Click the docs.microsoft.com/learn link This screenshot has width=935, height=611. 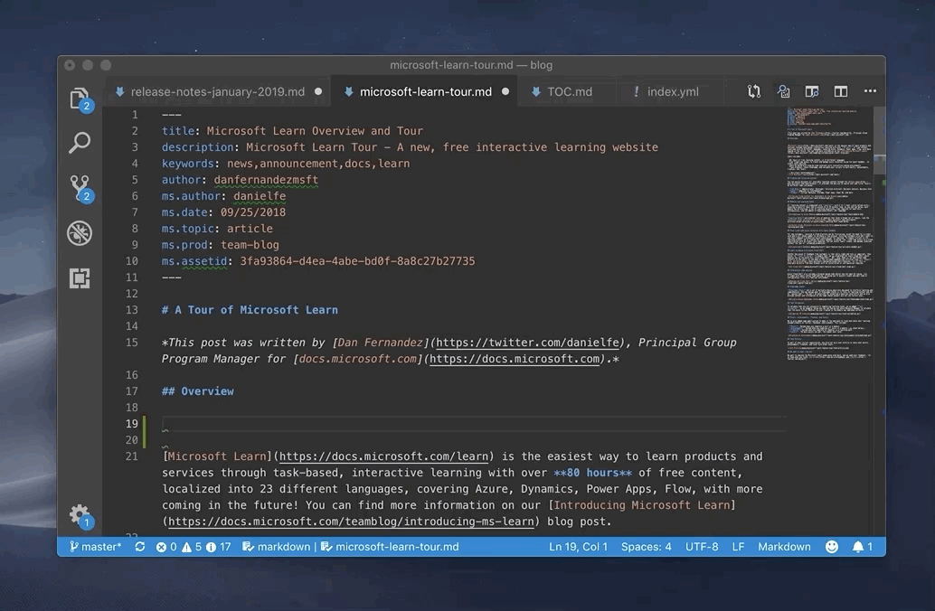tap(383, 456)
